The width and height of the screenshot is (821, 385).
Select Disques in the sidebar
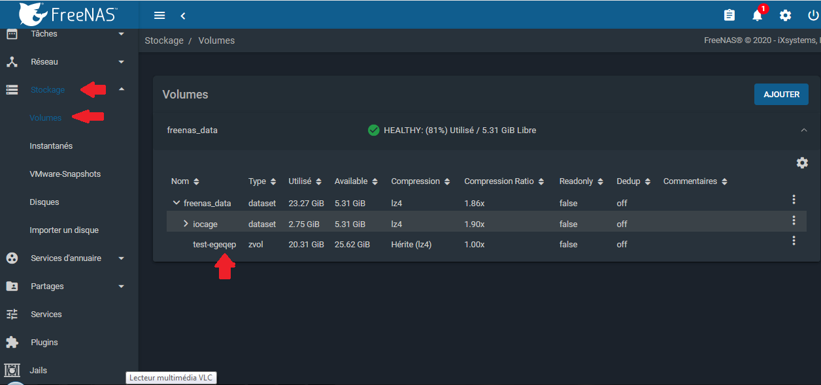pyautogui.click(x=44, y=202)
